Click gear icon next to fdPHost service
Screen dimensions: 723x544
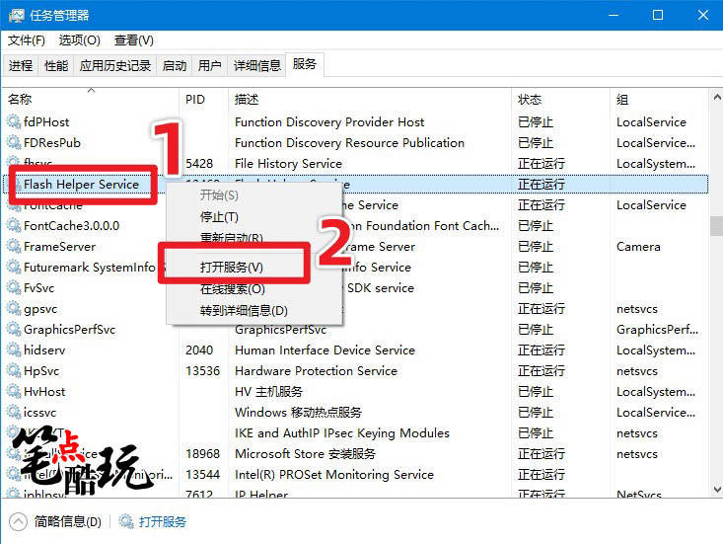click(14, 121)
